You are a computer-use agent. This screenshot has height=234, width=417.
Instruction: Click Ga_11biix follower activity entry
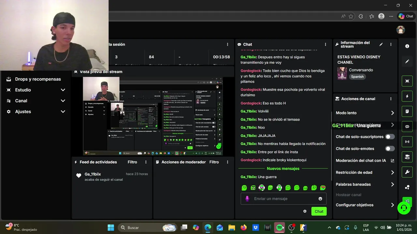pos(112,177)
